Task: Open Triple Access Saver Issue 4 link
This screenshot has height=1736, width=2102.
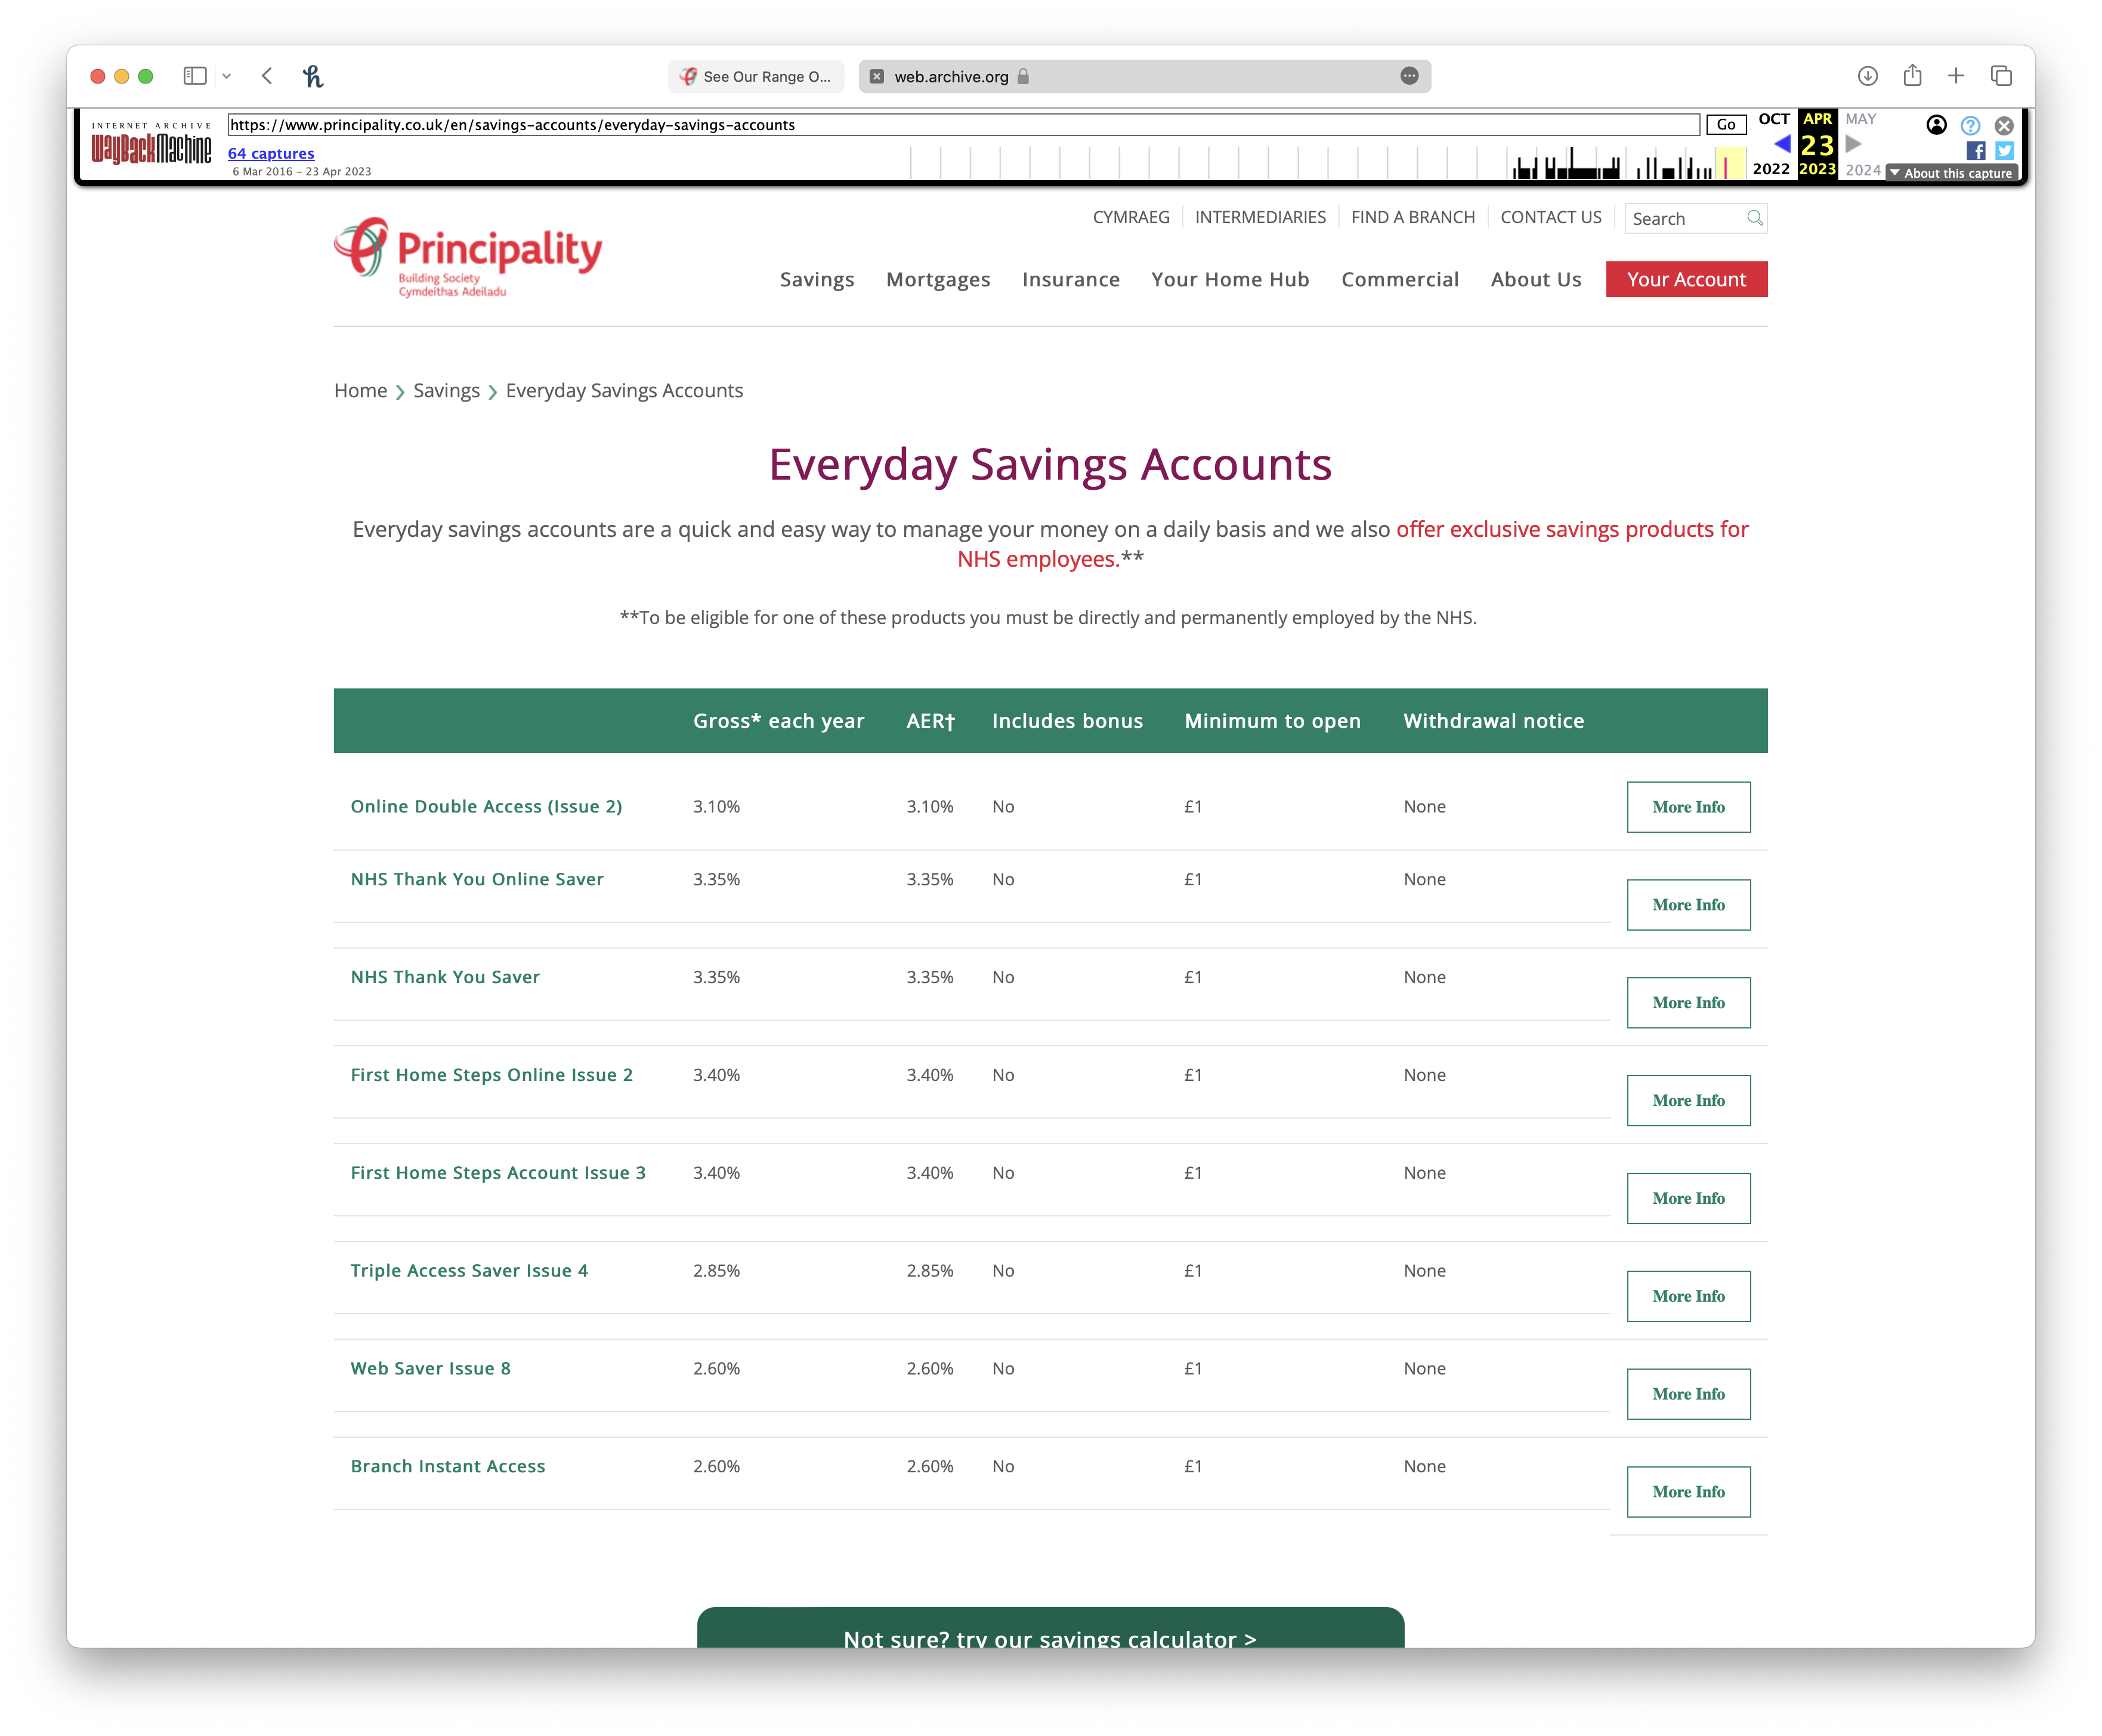Action: click(x=469, y=1271)
